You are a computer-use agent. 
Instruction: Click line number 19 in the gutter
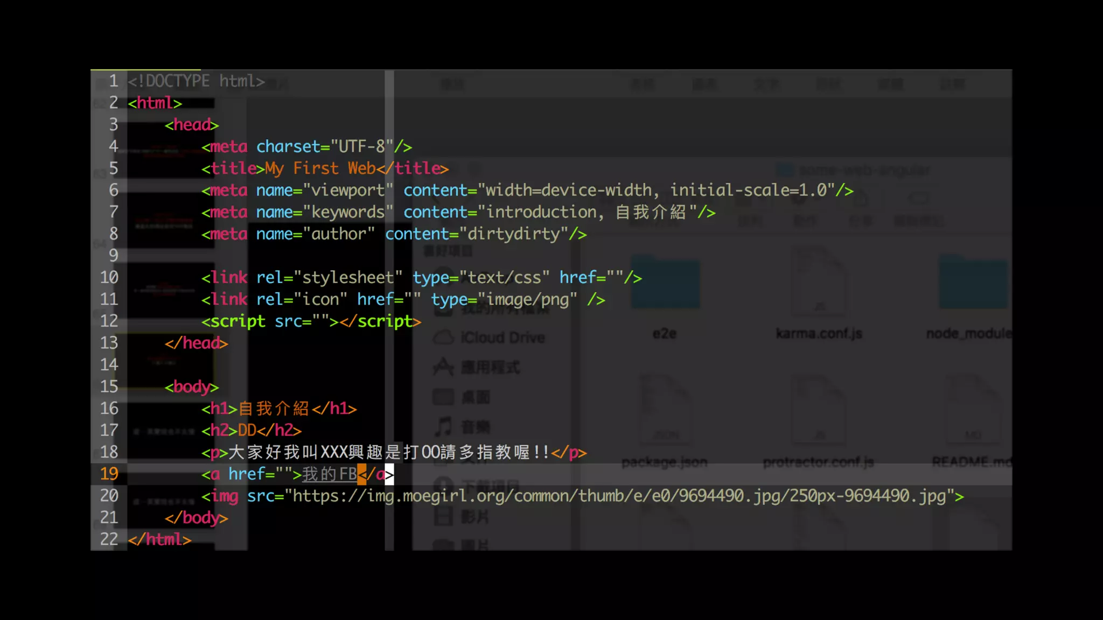[109, 474]
